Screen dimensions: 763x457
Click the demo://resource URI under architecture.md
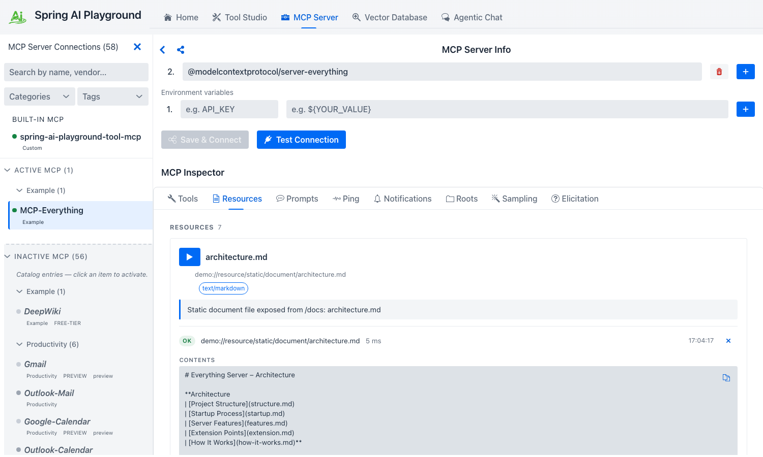click(x=270, y=275)
